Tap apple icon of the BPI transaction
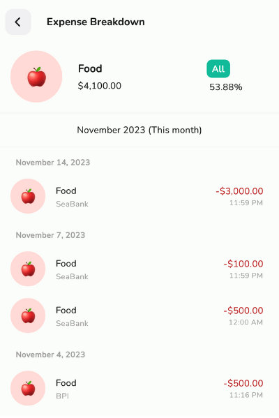 point(28,388)
